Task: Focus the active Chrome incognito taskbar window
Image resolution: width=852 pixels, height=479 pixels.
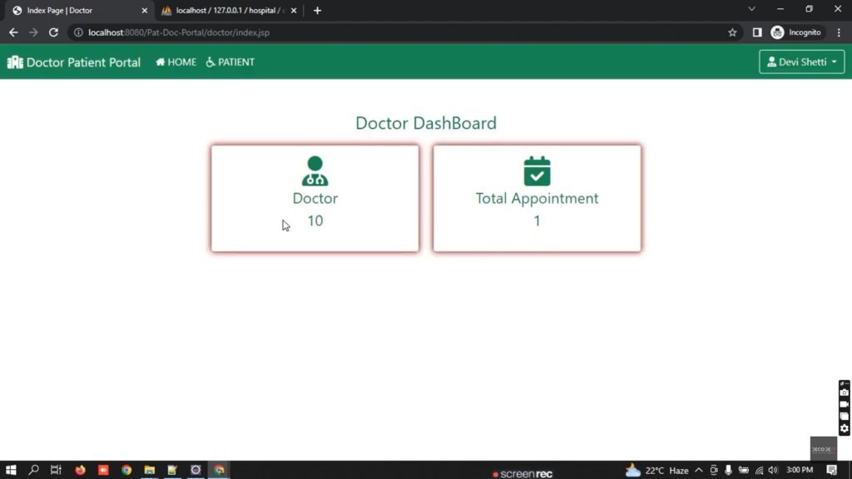Action: [x=219, y=470]
